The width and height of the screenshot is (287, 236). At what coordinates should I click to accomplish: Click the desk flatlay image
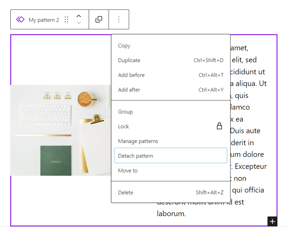coord(61,130)
